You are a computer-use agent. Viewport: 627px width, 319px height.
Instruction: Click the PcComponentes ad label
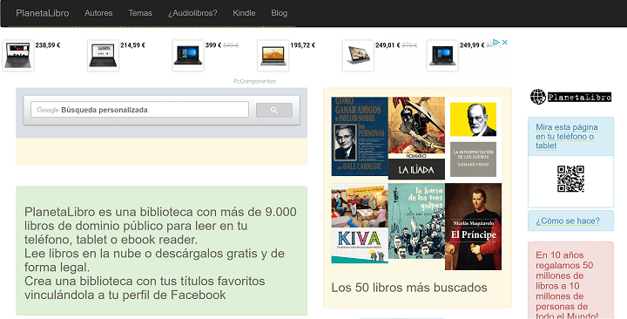[x=254, y=81]
